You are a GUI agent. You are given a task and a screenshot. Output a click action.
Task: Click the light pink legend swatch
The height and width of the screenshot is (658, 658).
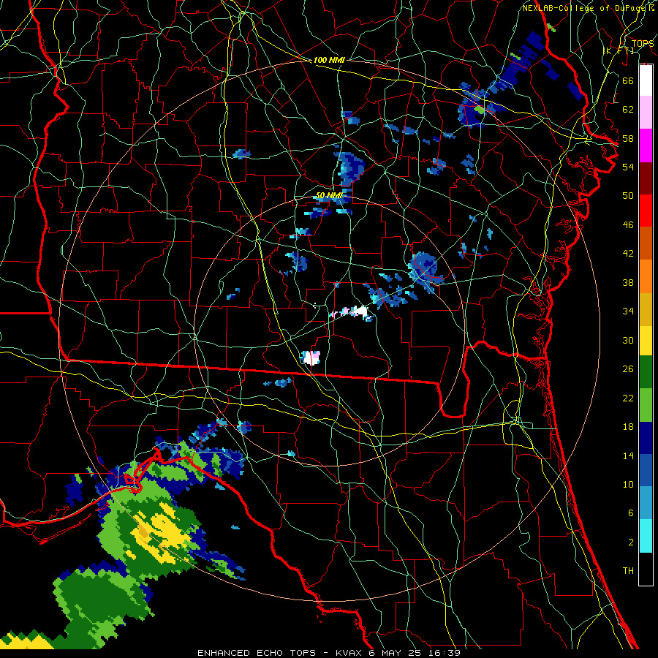click(x=646, y=113)
